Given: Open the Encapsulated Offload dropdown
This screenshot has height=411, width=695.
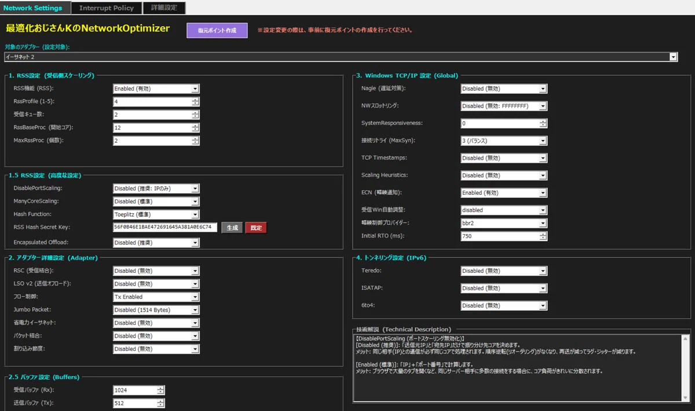Looking at the screenshot, I should click(156, 243).
